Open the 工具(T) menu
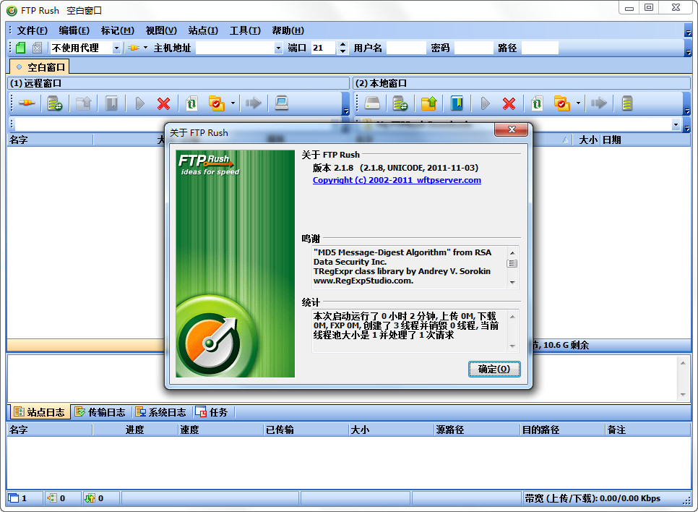698x512 pixels. [245, 30]
